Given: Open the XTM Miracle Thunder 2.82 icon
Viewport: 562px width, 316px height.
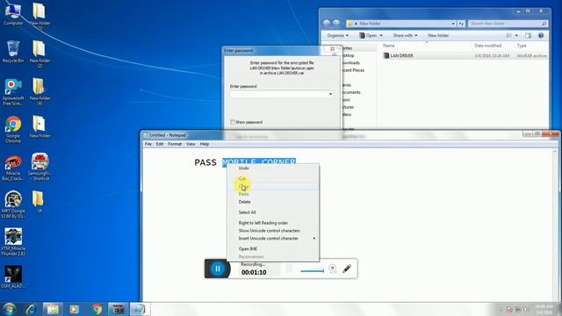Looking at the screenshot, I should (x=13, y=242).
